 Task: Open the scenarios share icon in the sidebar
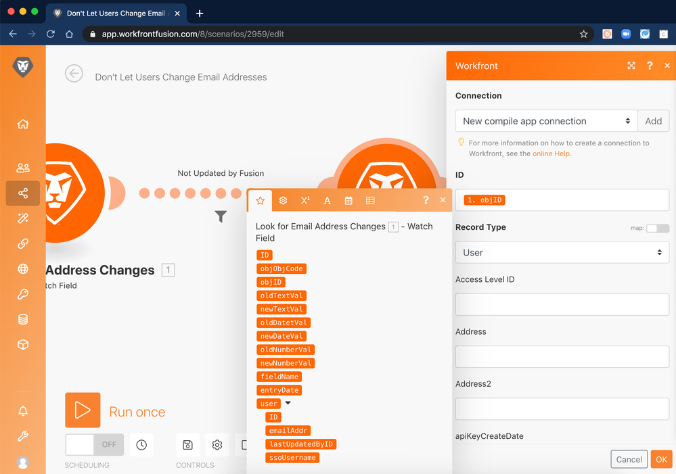tap(23, 193)
